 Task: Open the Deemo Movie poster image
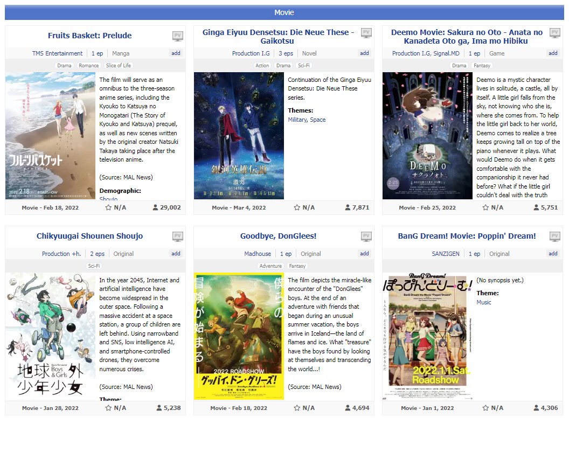(427, 136)
